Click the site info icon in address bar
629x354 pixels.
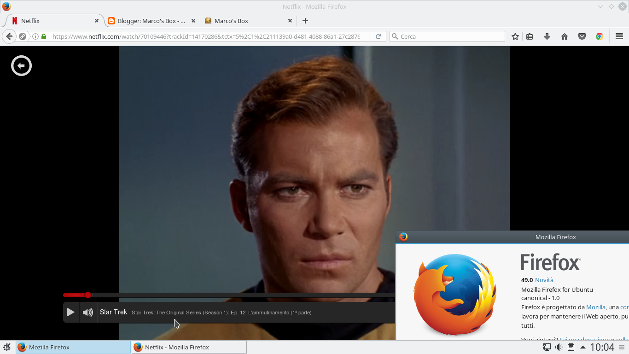tap(35, 36)
